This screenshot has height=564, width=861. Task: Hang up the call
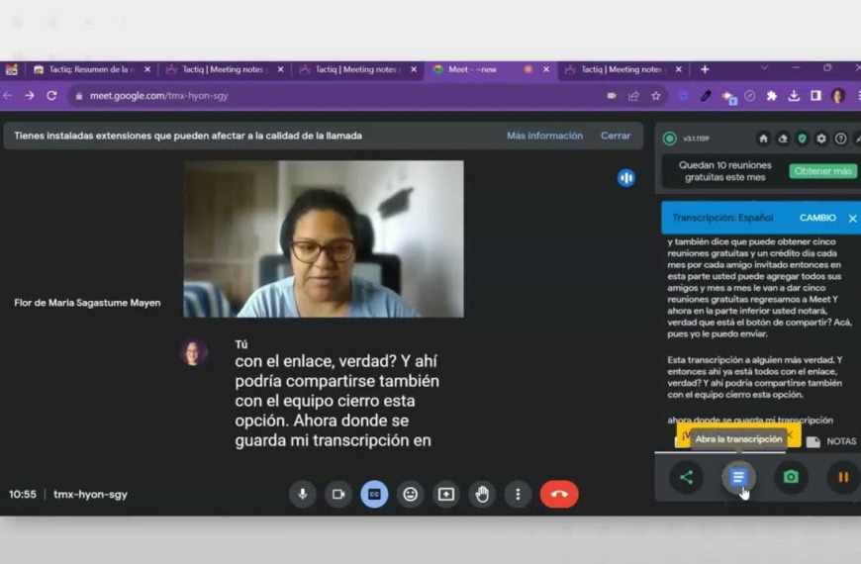[x=559, y=495]
